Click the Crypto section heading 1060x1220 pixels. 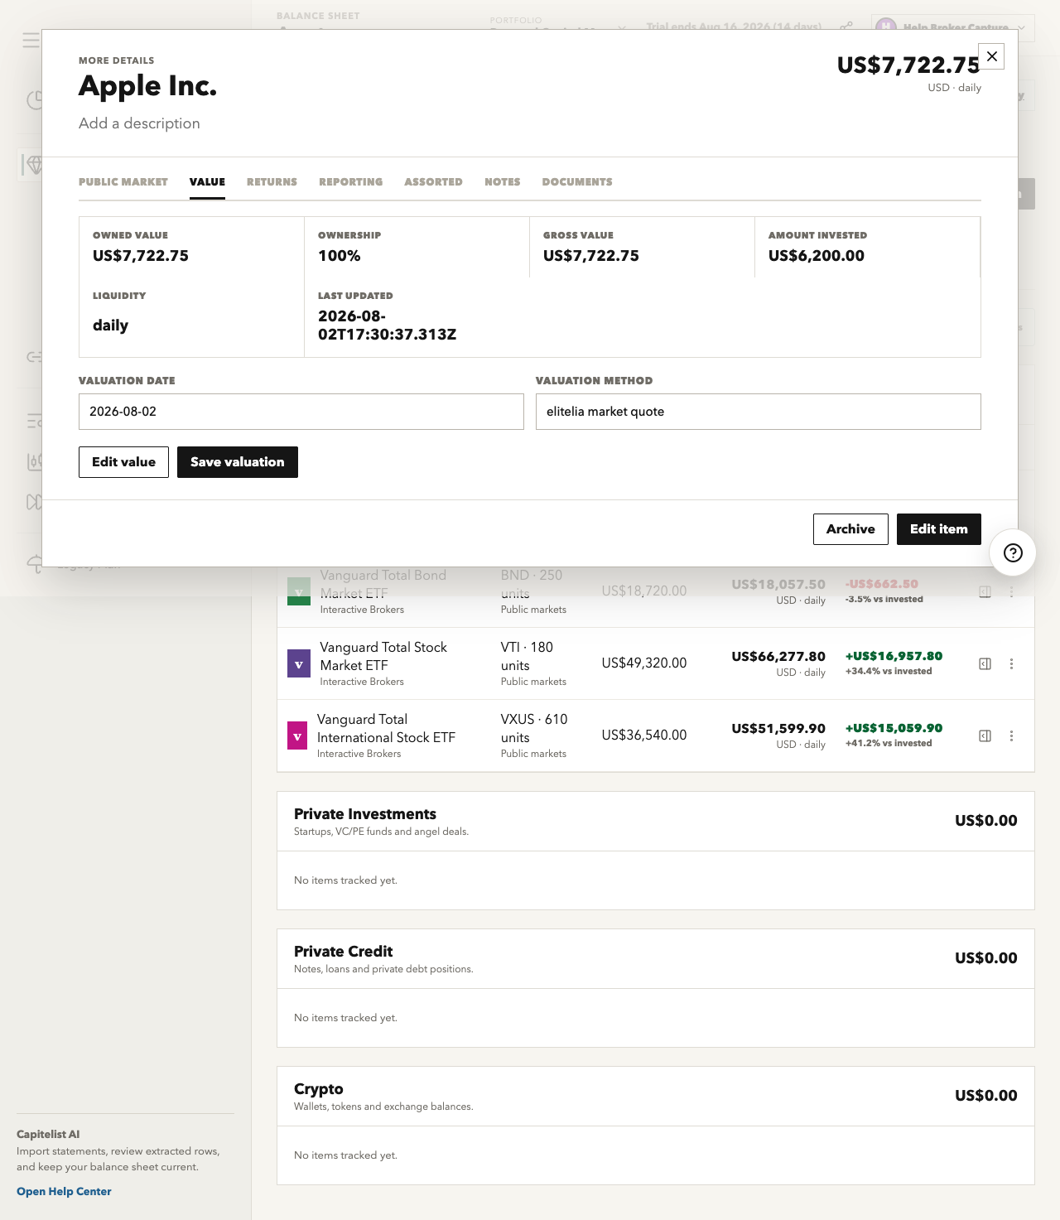[318, 1089]
